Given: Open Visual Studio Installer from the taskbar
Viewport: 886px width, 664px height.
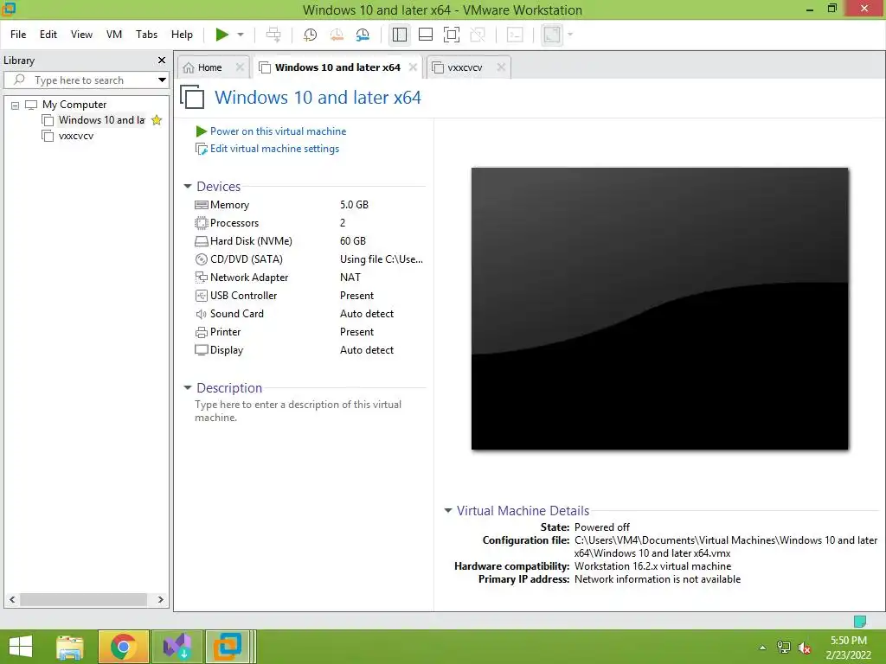Looking at the screenshot, I should (177, 647).
